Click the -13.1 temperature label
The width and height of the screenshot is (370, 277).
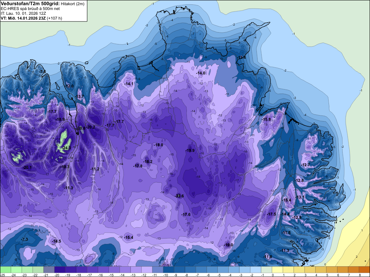[300, 197]
